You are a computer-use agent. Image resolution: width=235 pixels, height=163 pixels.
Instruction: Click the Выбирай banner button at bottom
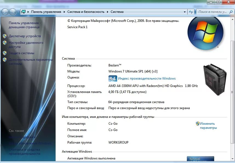tap(200, 159)
